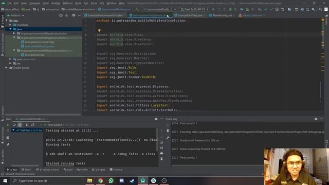Click the print icon in Run console
329x185 pixels.
[x=161, y=154]
